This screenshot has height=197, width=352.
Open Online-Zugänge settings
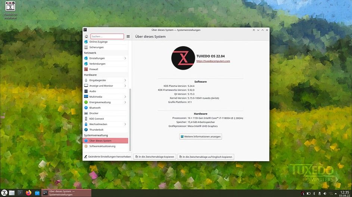coord(106,42)
